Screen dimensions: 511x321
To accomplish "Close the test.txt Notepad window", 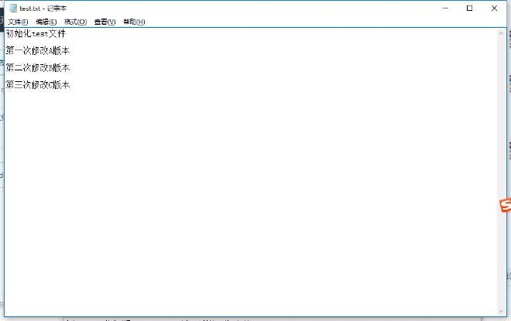I will [494, 8].
